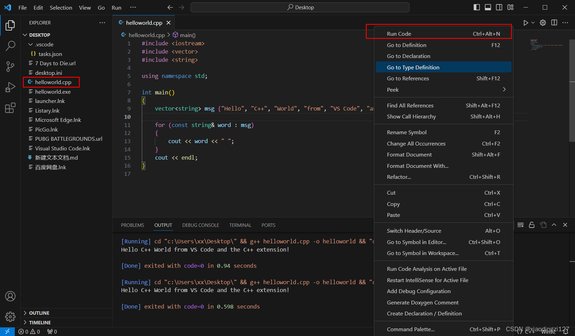
Task: Choose Command Palette... in context menu
Action: [x=444, y=329]
